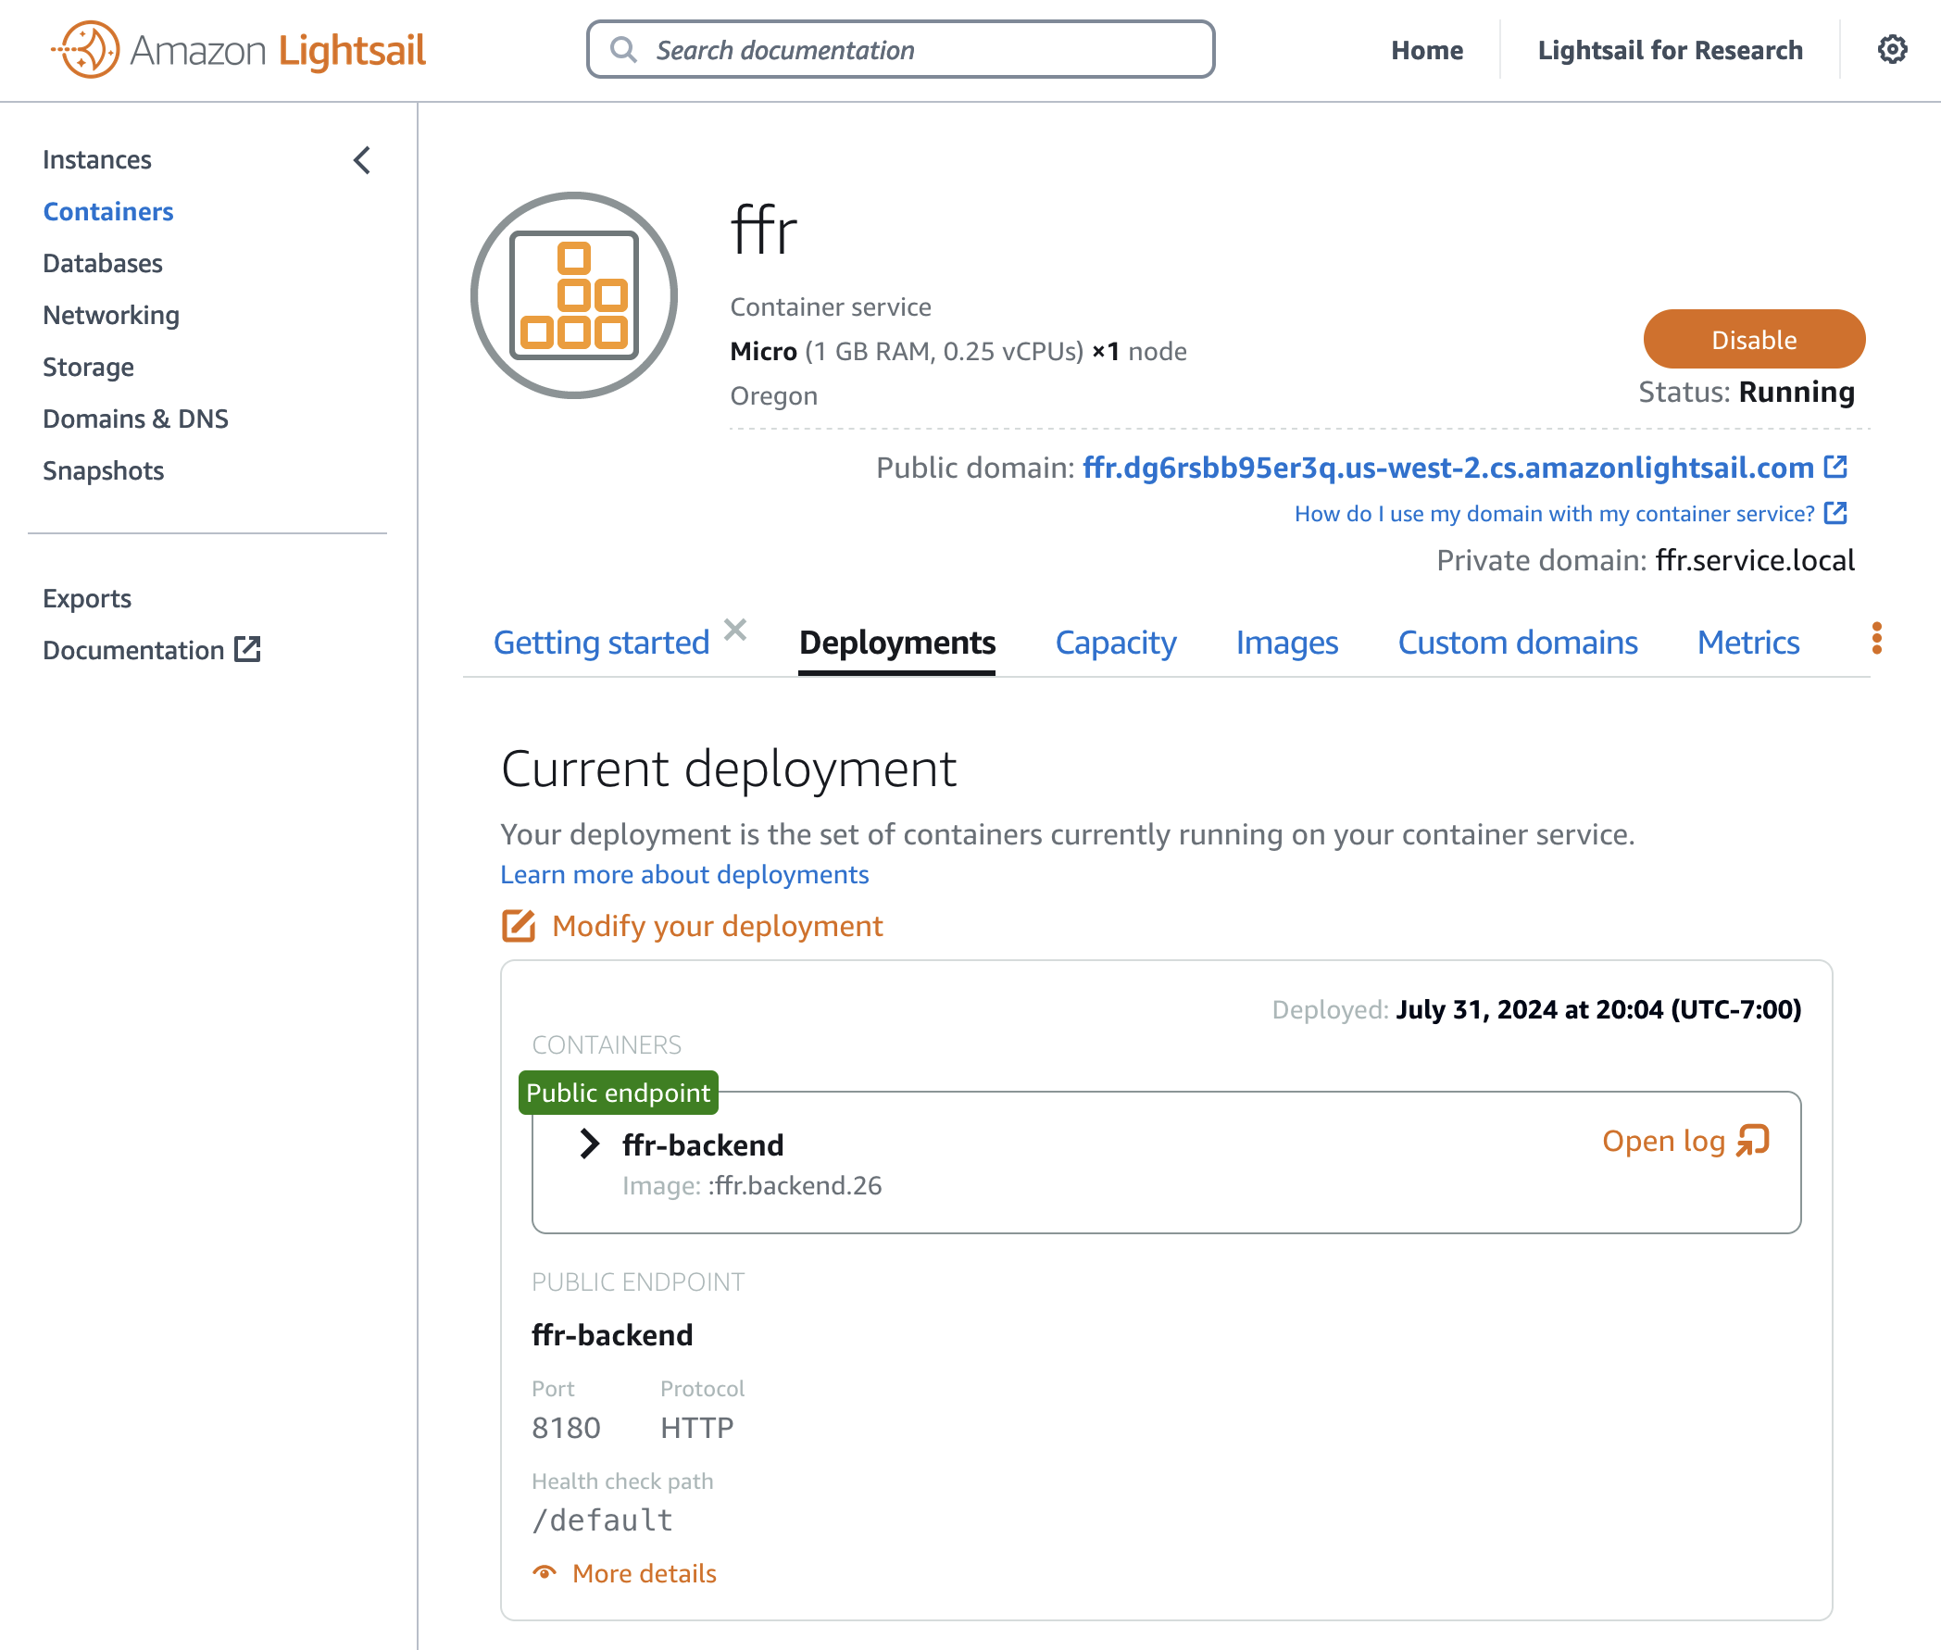Open the ffr public domain URL
The image size is (1941, 1650).
pos(1448,467)
